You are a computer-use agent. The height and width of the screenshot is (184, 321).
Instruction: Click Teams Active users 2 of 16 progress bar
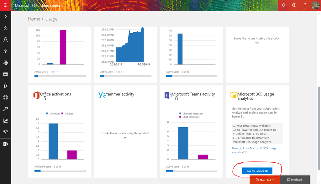pos(192,171)
